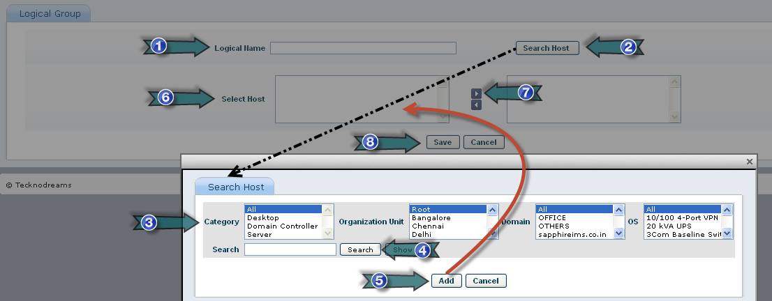Focus the Logical Name text field

pyautogui.click(x=363, y=48)
